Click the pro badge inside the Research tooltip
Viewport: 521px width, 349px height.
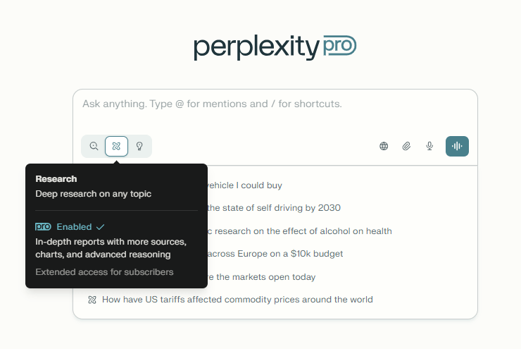coord(43,227)
